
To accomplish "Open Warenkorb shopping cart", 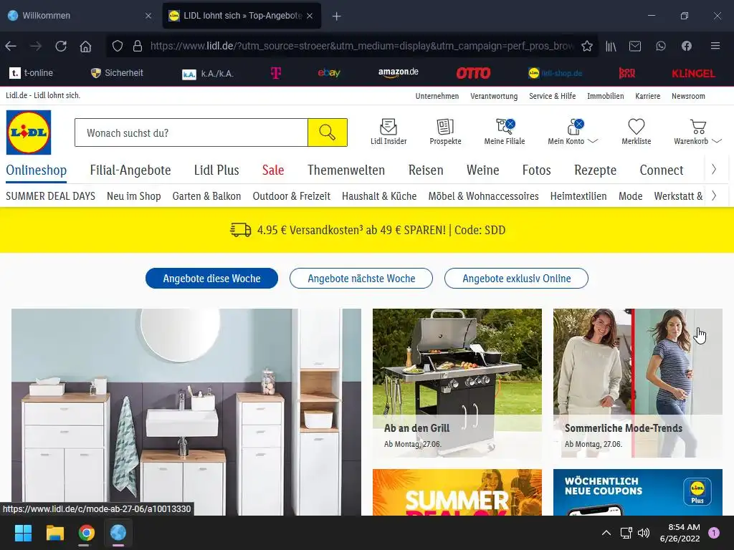I will (x=692, y=132).
